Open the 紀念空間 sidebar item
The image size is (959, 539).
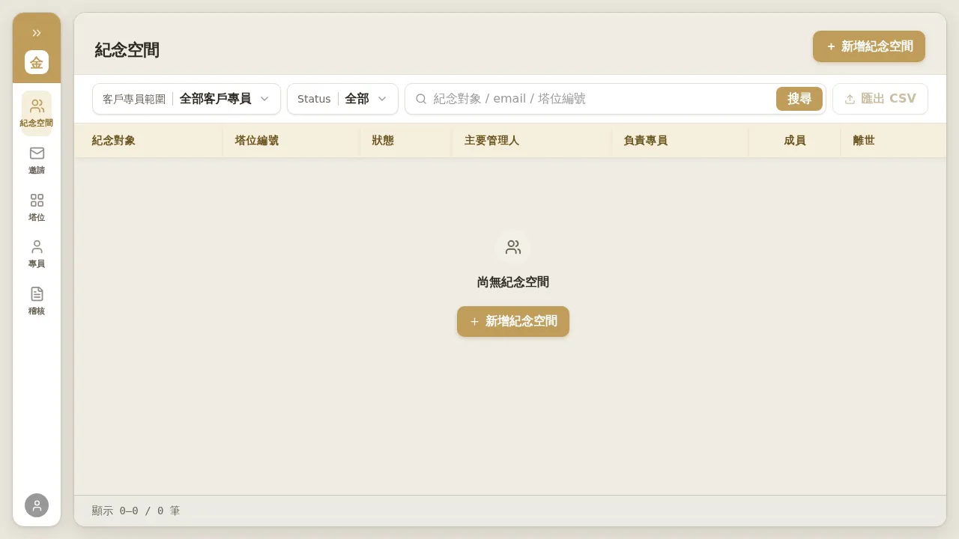(x=37, y=113)
